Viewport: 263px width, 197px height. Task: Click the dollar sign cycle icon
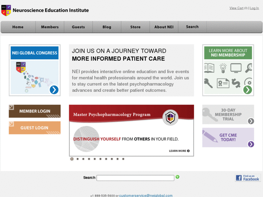click(236, 83)
